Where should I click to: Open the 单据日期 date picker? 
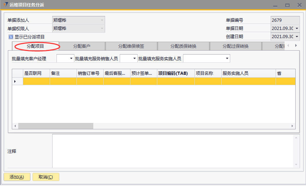coord(297,29)
